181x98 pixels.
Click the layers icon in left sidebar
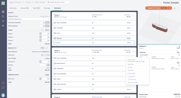[x=3, y=21]
